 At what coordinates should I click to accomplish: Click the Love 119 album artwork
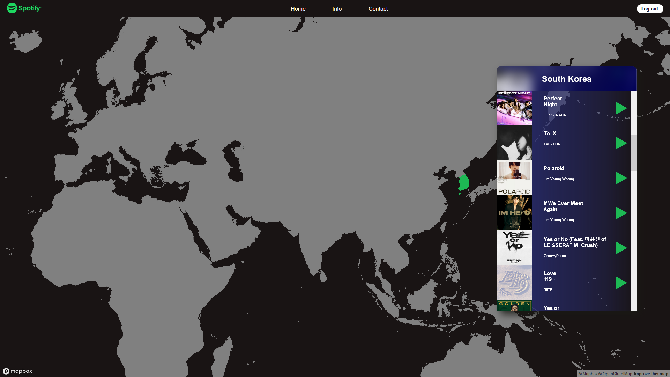pyautogui.click(x=514, y=283)
